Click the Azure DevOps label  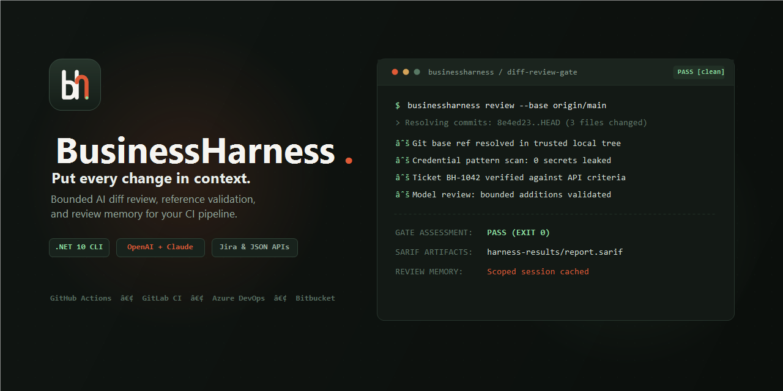click(x=239, y=298)
